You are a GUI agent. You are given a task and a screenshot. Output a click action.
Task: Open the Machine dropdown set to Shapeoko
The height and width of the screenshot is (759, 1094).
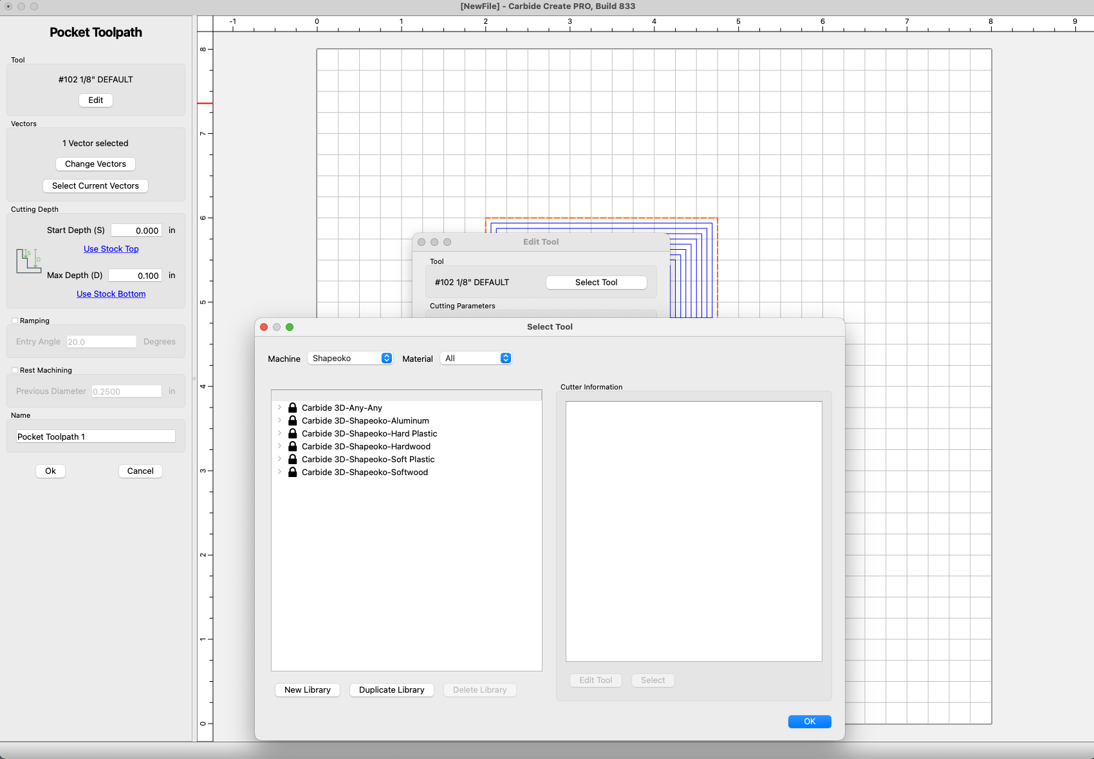pos(350,359)
